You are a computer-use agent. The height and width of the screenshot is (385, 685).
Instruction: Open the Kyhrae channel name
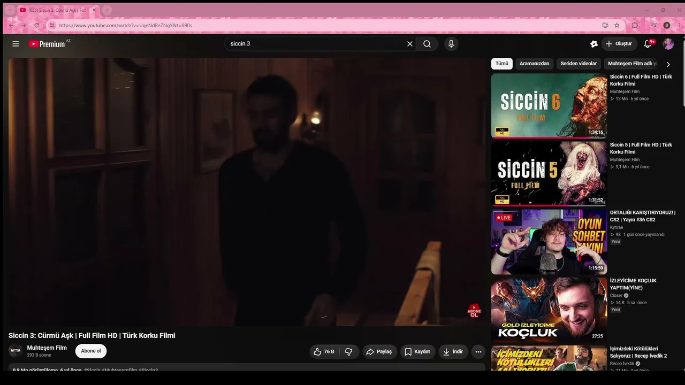tap(616, 227)
